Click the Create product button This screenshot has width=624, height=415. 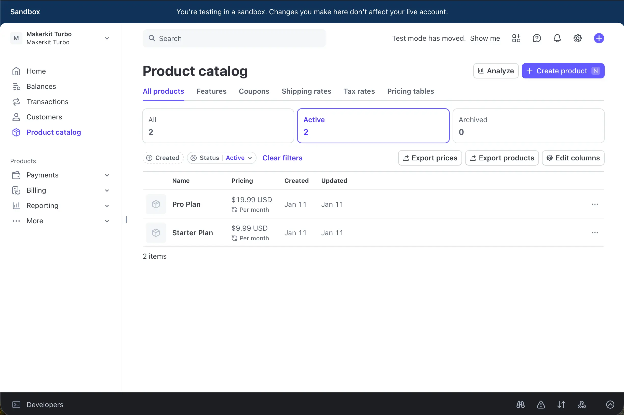tap(563, 71)
